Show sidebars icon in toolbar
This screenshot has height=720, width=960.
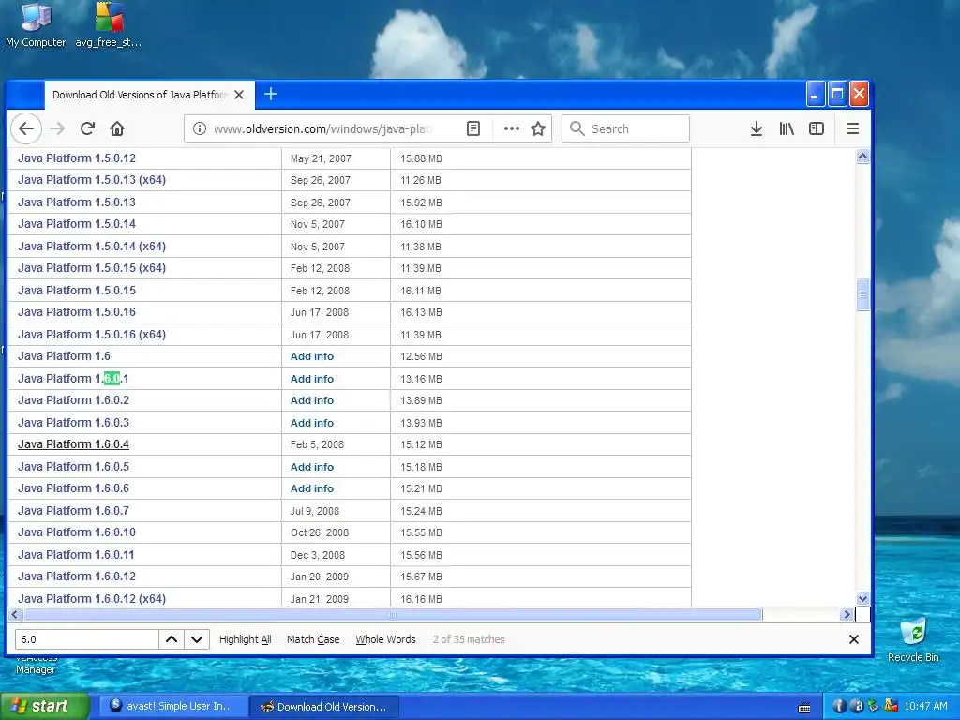coord(817,128)
